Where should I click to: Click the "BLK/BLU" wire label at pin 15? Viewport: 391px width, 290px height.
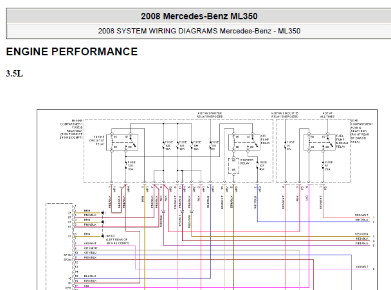tap(90, 276)
